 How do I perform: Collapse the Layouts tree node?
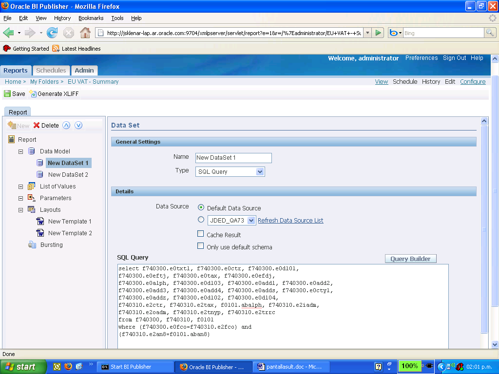pyautogui.click(x=20, y=210)
